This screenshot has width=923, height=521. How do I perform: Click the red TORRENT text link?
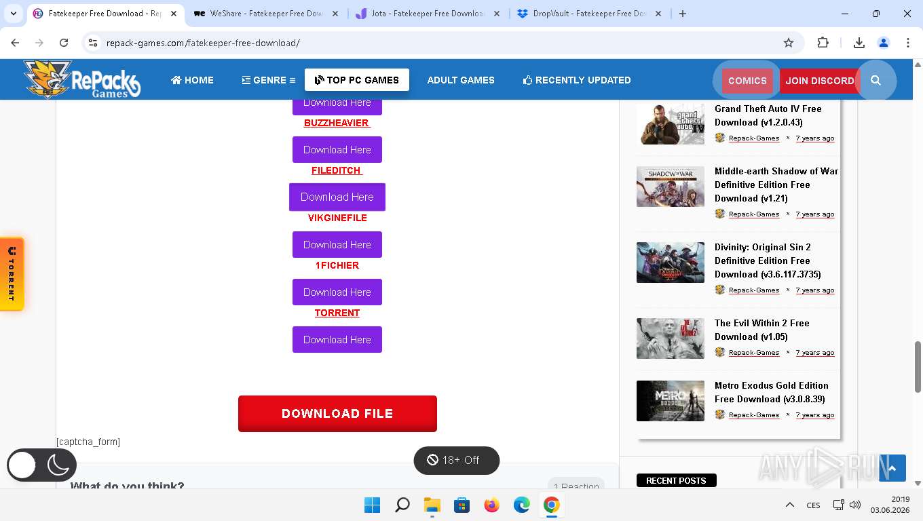[337, 313]
